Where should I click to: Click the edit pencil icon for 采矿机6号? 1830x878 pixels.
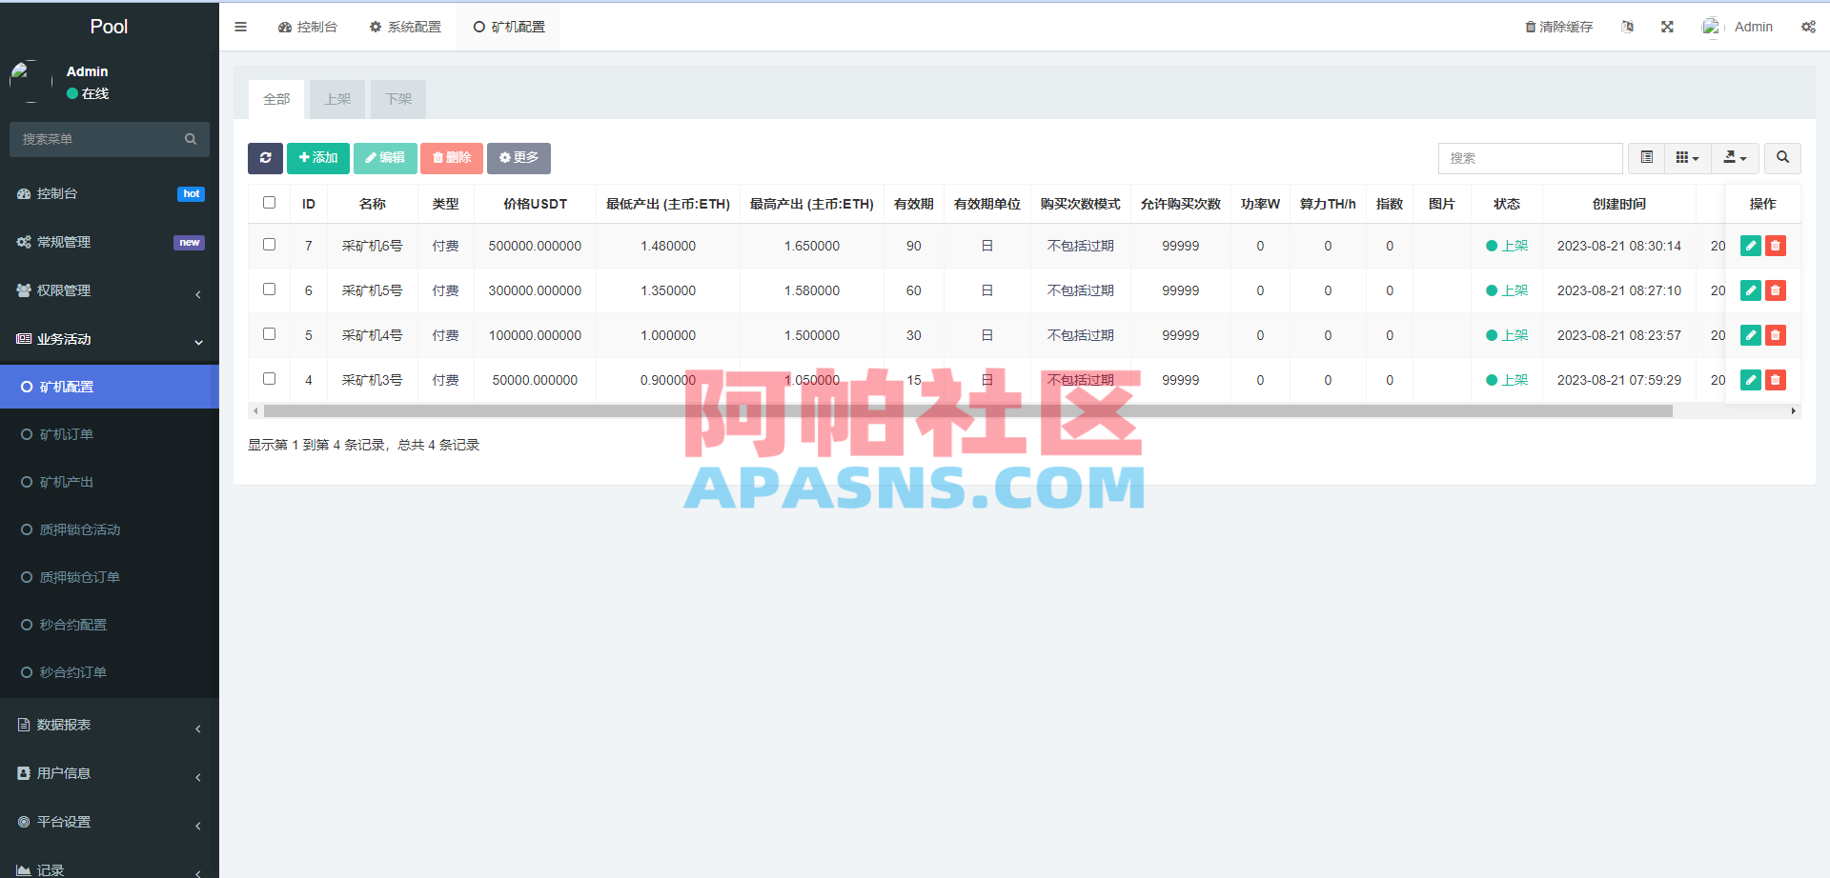[1750, 245]
